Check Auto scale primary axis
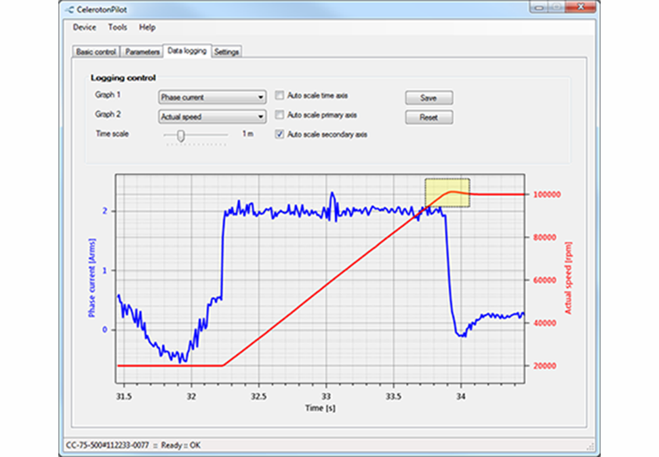 pos(279,115)
